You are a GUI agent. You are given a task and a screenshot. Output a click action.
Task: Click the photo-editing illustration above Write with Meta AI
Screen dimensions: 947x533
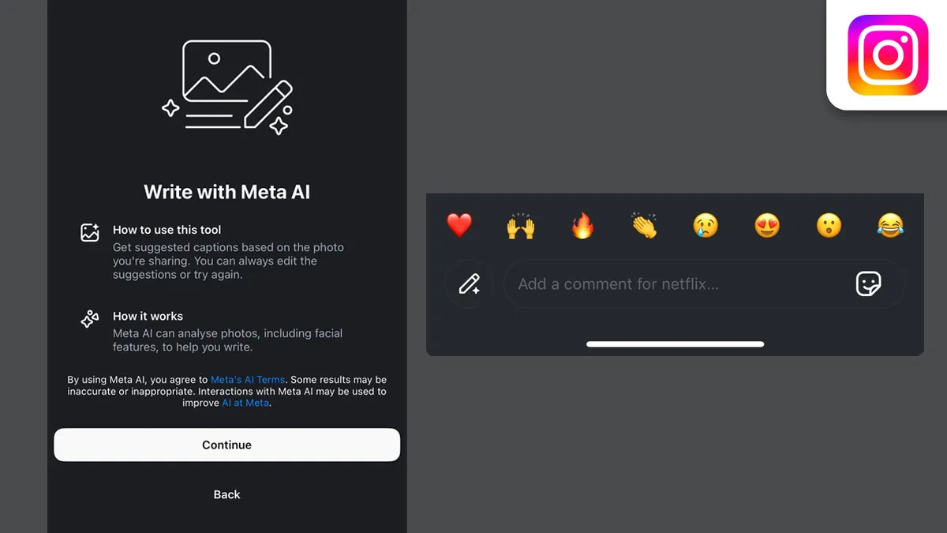(226, 87)
